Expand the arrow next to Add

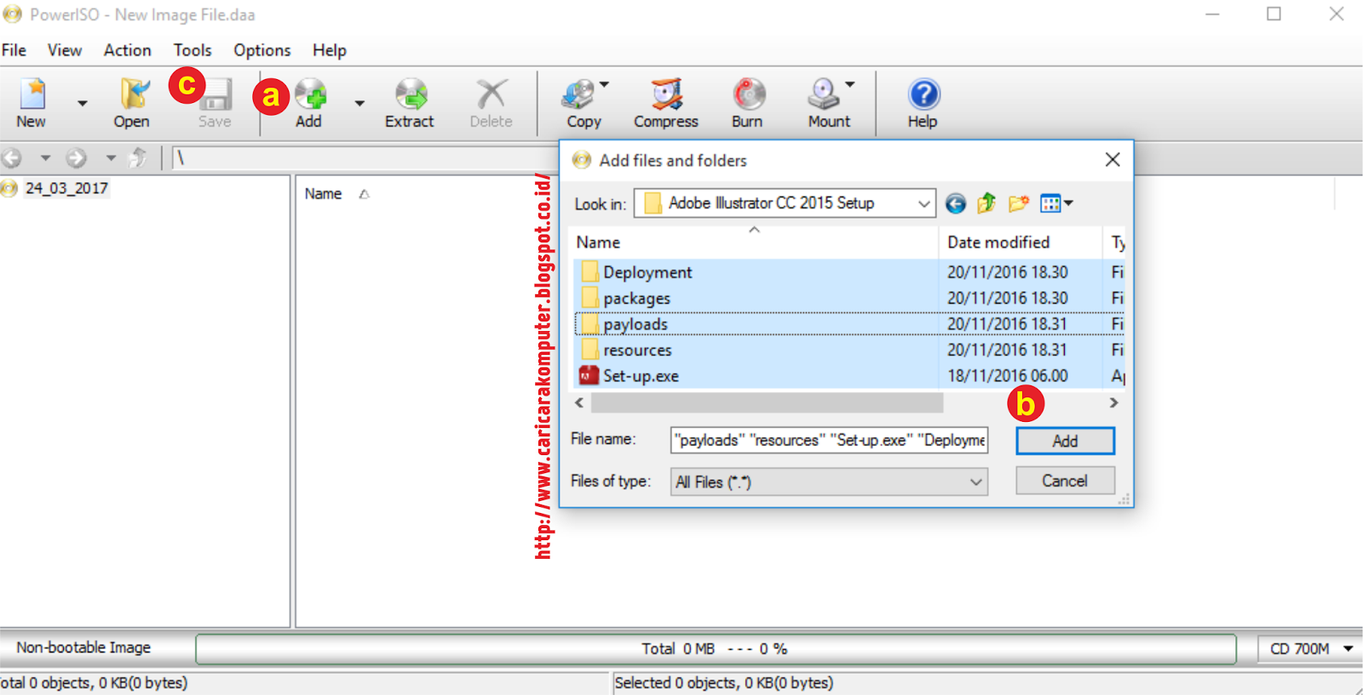tap(359, 103)
